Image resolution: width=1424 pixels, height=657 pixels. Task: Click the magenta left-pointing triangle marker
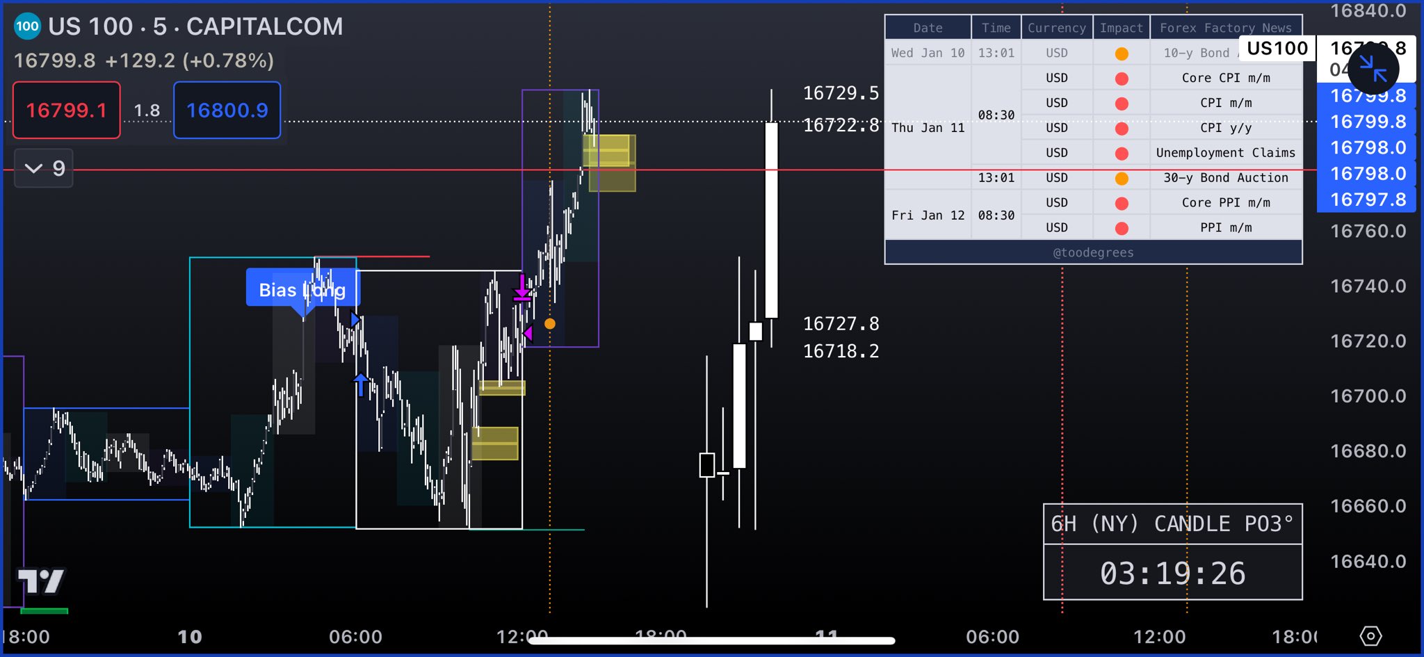(528, 333)
